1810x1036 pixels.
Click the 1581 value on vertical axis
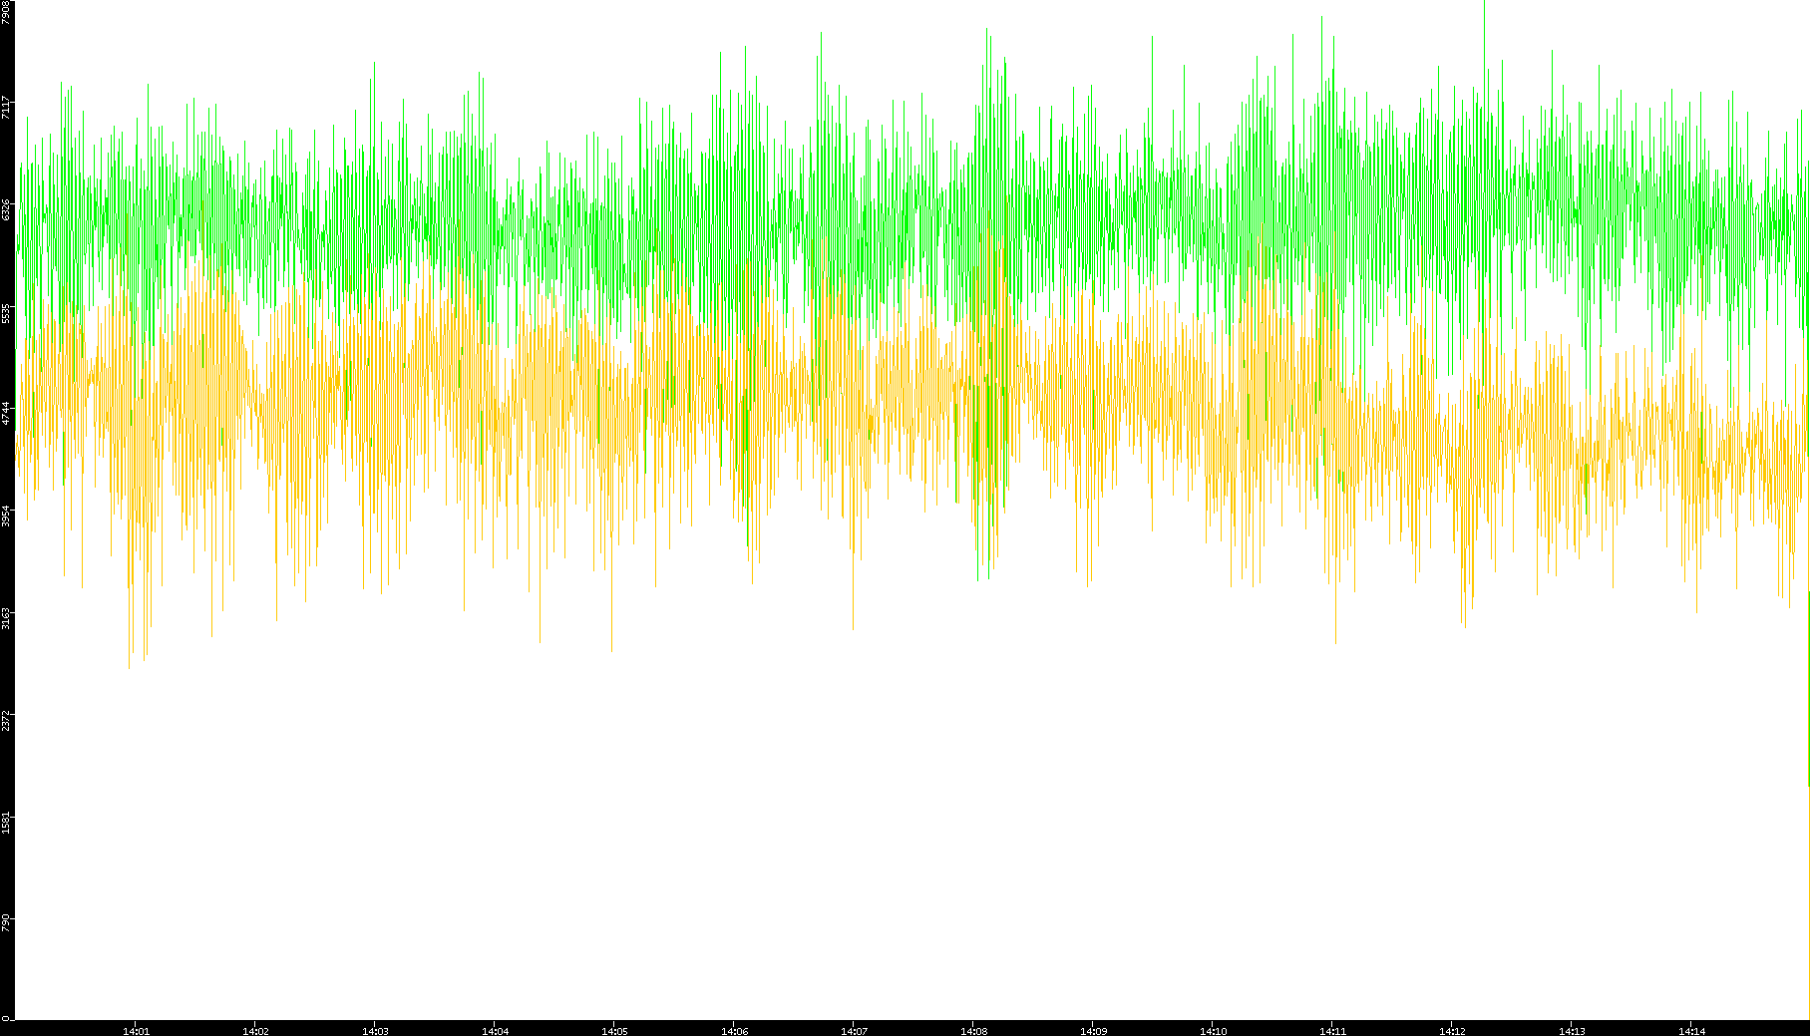(6, 822)
